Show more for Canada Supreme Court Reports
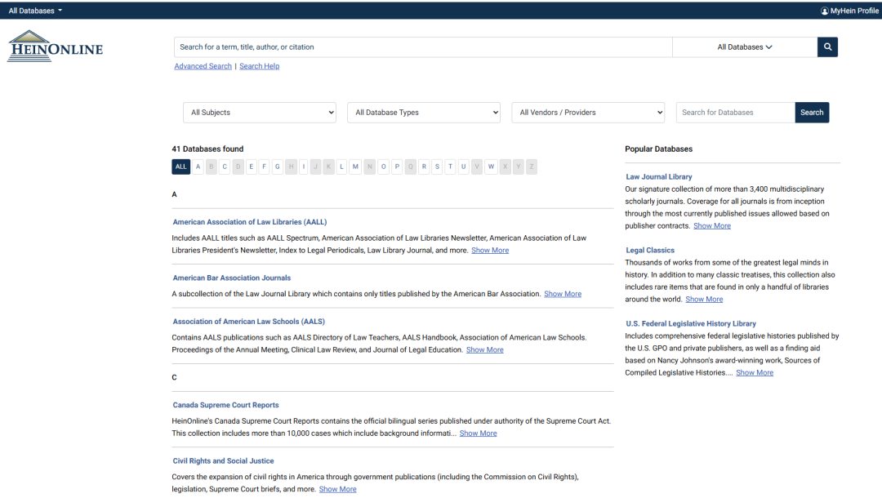Viewport: 882px width, 498px height. [x=478, y=434]
